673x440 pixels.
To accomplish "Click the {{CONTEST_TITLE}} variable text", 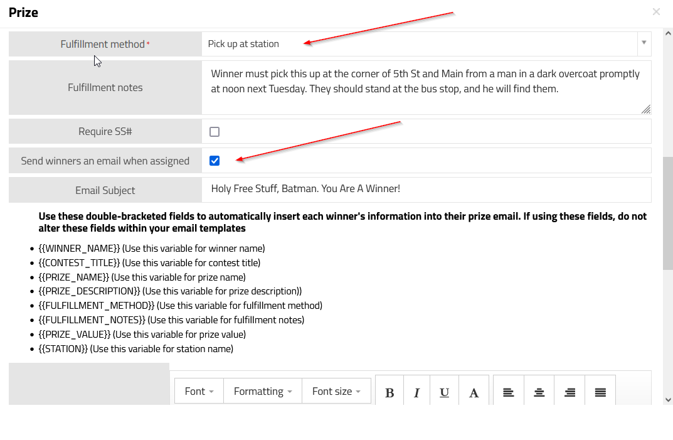I will click(x=79, y=263).
